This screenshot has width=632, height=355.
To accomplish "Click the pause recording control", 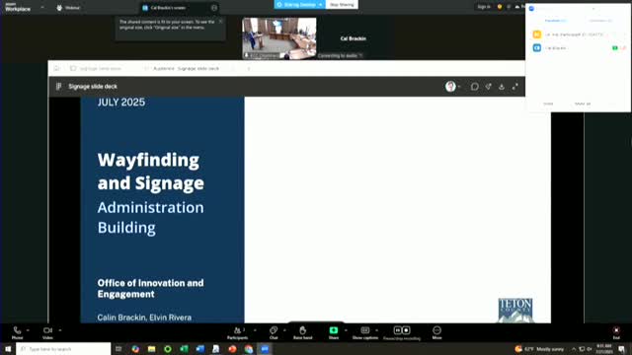I will pyautogui.click(x=397, y=330).
